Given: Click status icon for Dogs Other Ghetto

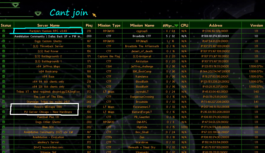Looking at the screenshot, I should click(3, 122).
